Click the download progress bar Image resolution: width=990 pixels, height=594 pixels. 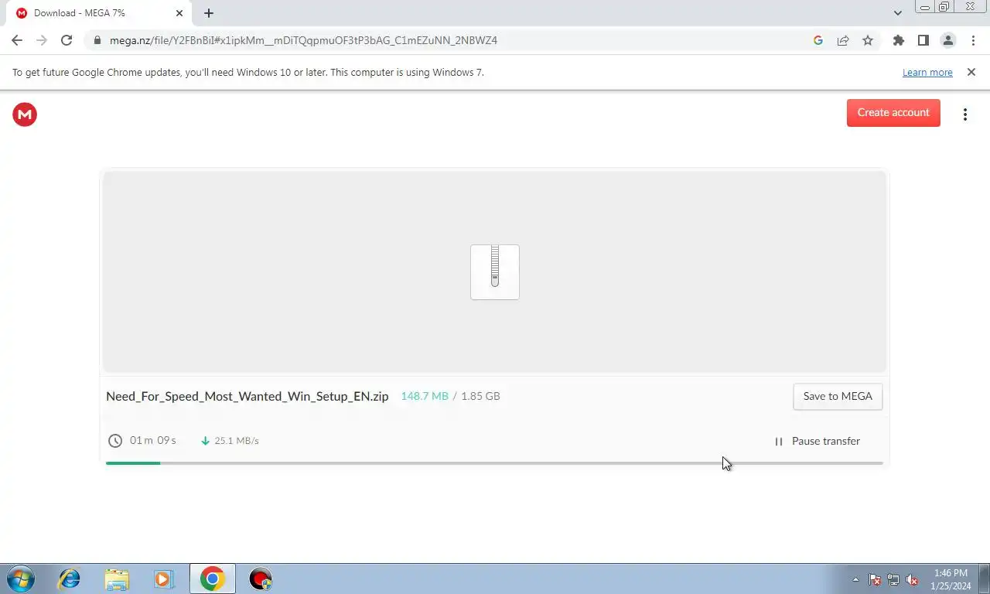pos(494,463)
